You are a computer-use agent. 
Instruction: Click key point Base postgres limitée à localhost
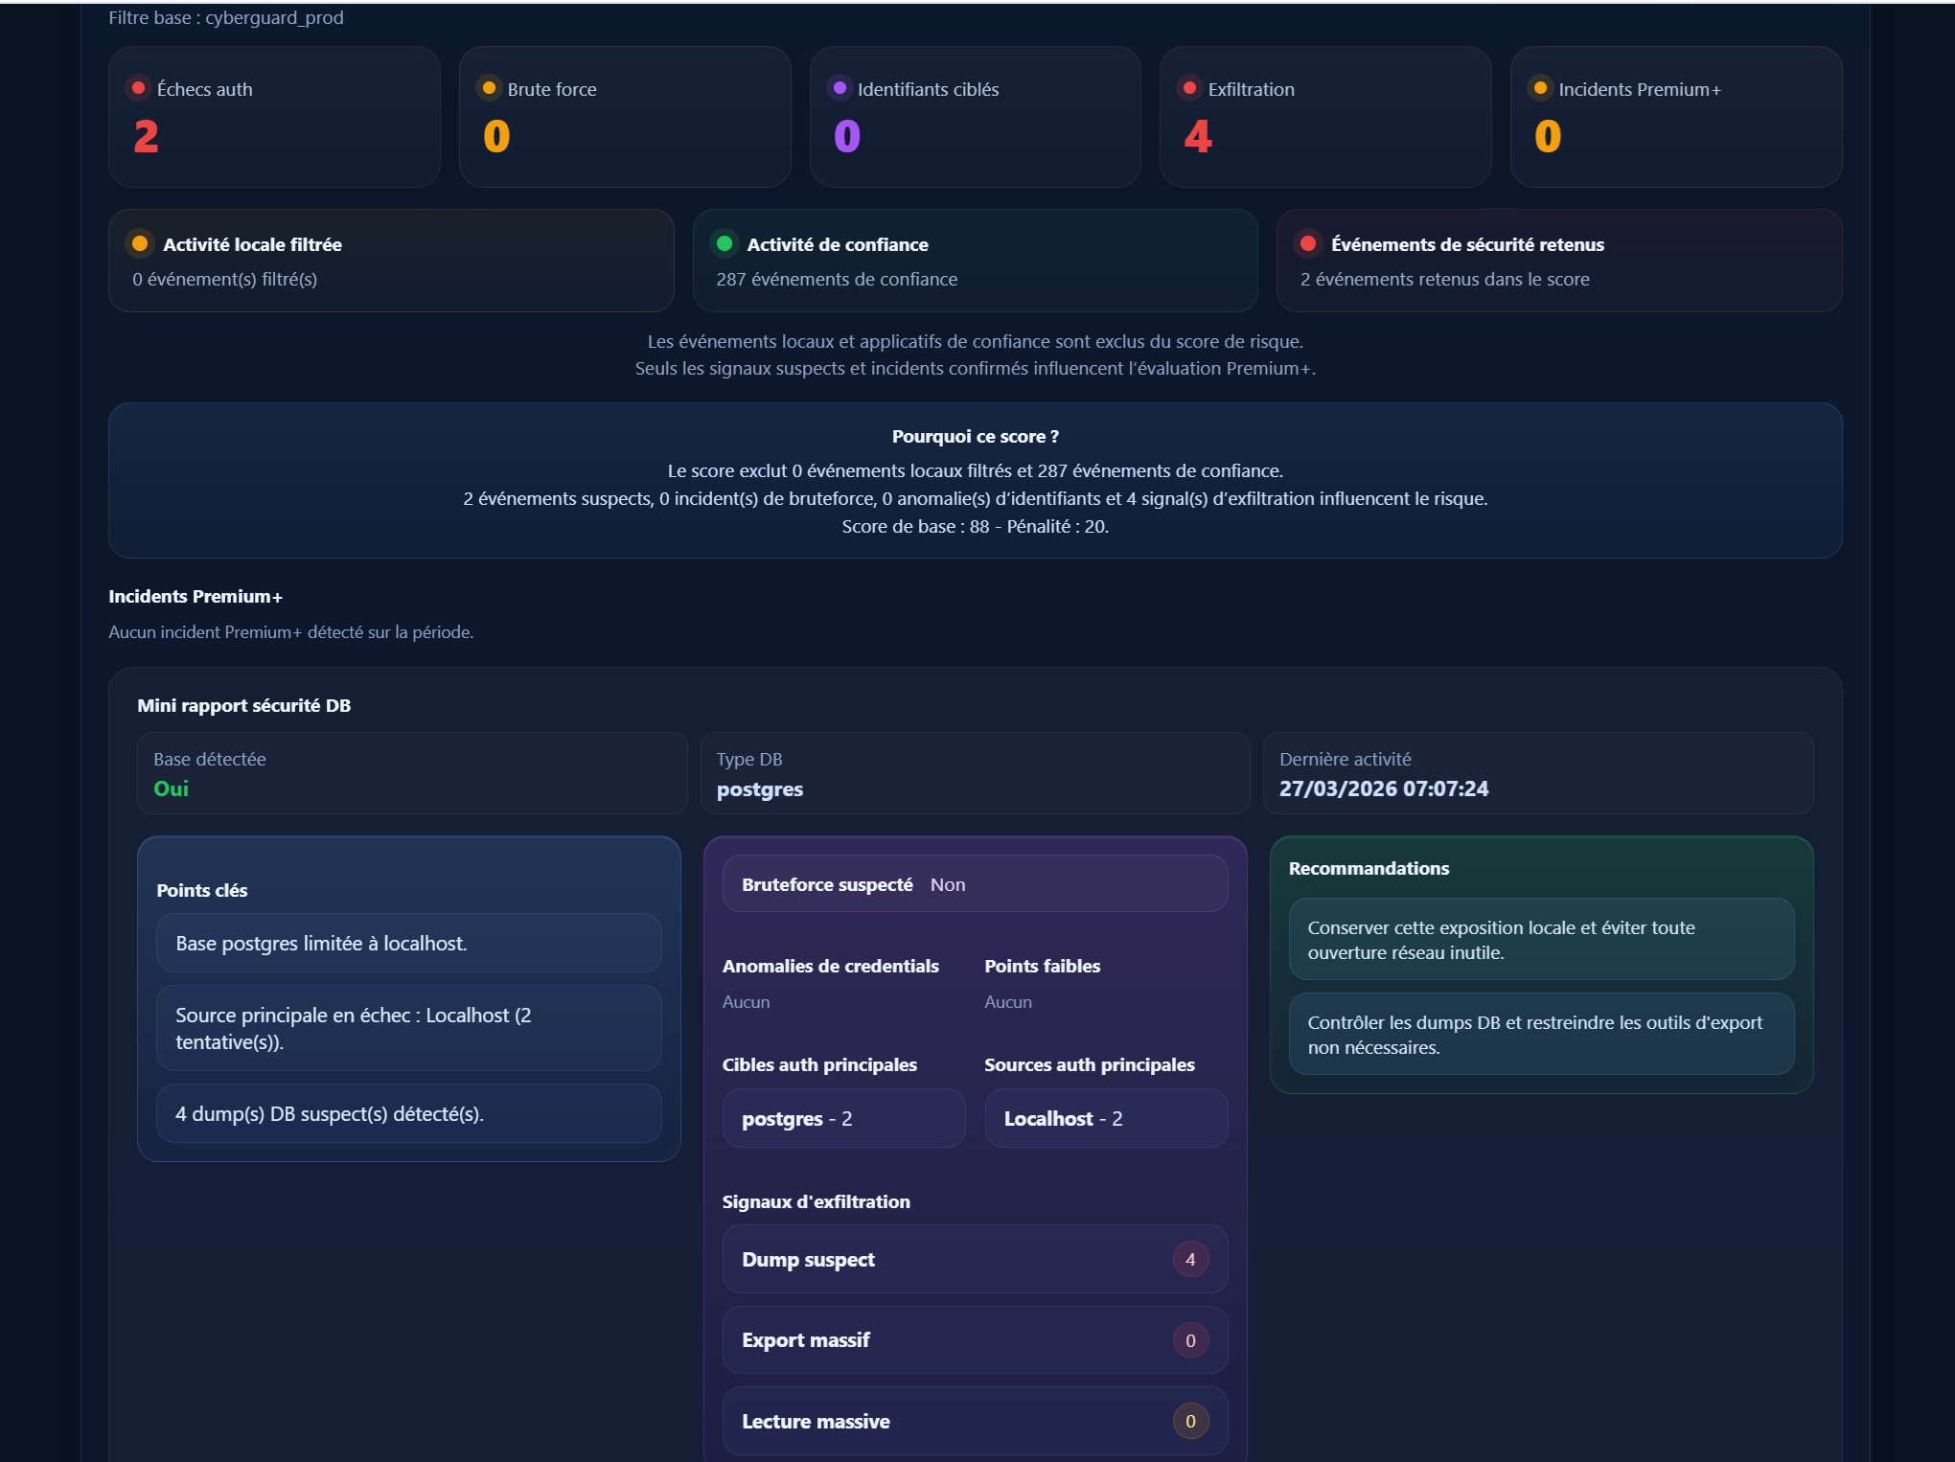point(409,944)
